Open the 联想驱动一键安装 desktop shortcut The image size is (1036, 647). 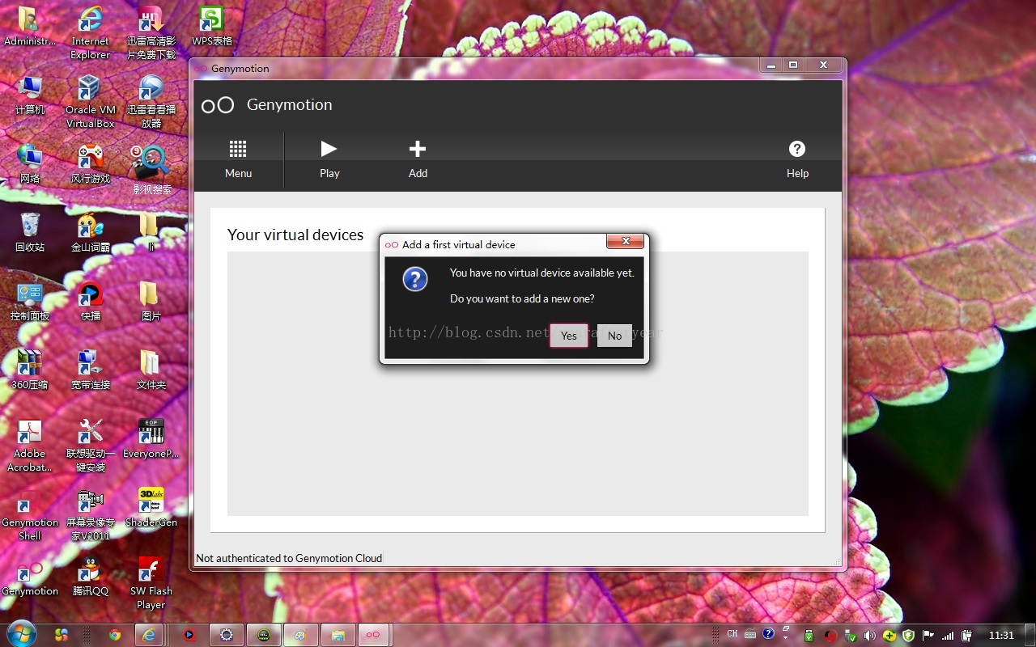pos(90,446)
